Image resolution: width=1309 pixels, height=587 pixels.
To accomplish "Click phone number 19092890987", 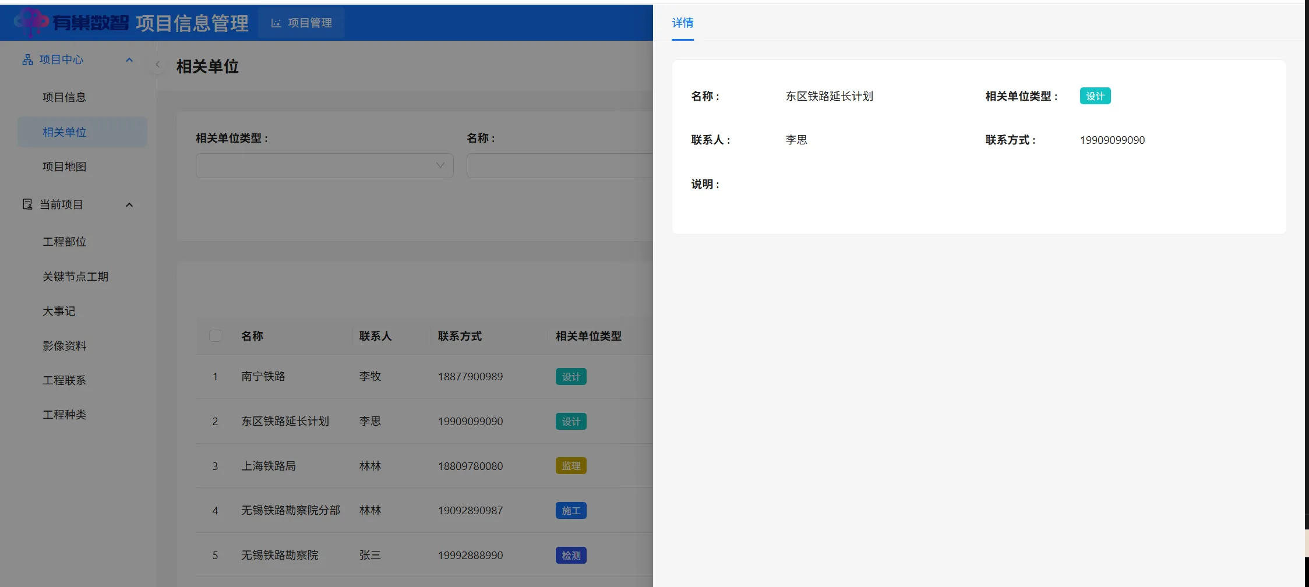I will coord(470,511).
